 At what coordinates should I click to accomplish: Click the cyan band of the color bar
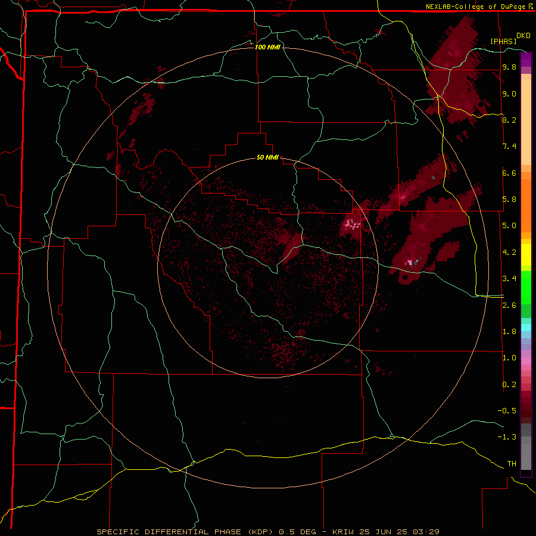(x=526, y=328)
